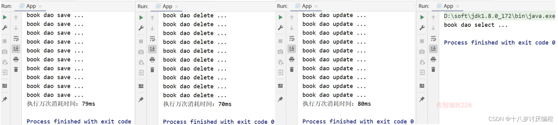The image size is (558, 125).
Task: Toggle soft-wrap in select output panel
Action: coord(433,39)
